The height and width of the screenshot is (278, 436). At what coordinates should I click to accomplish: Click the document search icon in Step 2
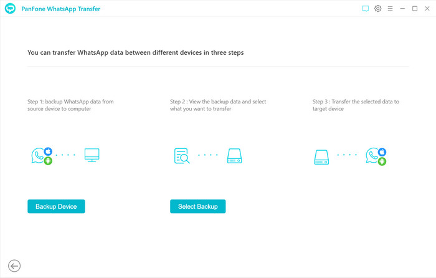tap(182, 156)
